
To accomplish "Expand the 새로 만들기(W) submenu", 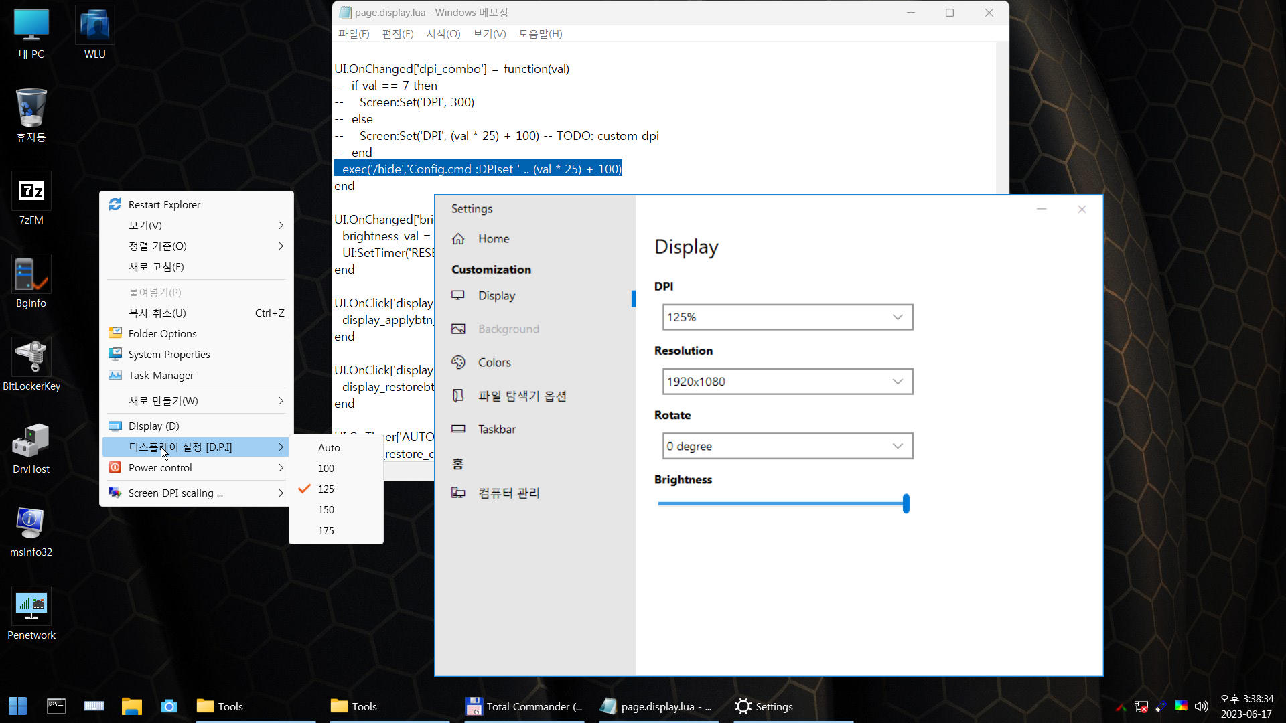I will click(196, 400).
